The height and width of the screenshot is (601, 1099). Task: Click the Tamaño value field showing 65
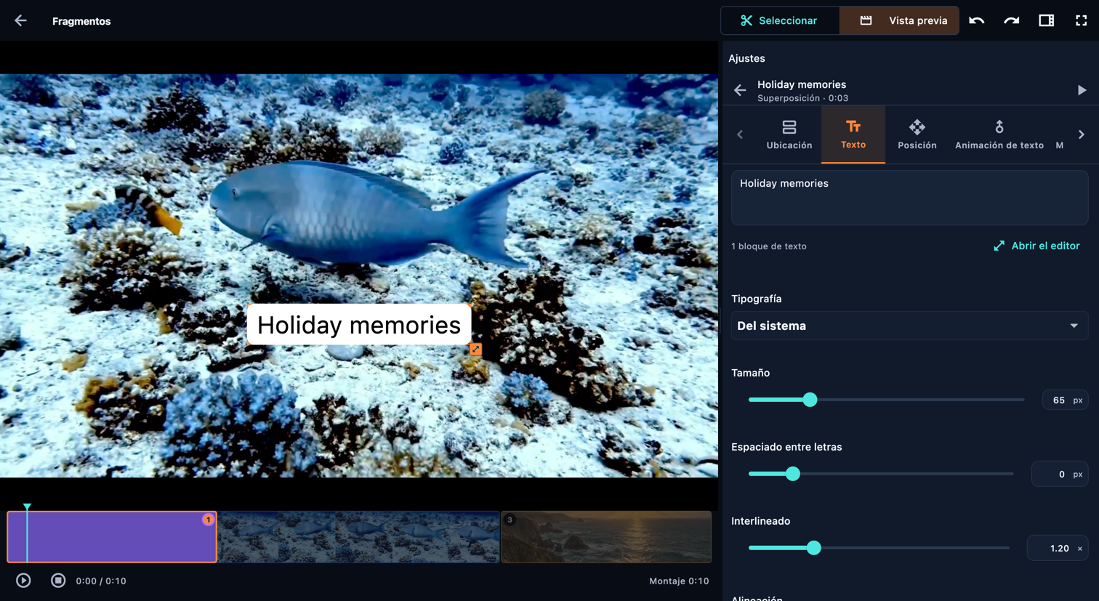(1065, 400)
